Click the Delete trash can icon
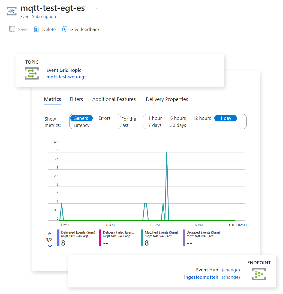This screenshot has width=283, height=294. [36, 29]
